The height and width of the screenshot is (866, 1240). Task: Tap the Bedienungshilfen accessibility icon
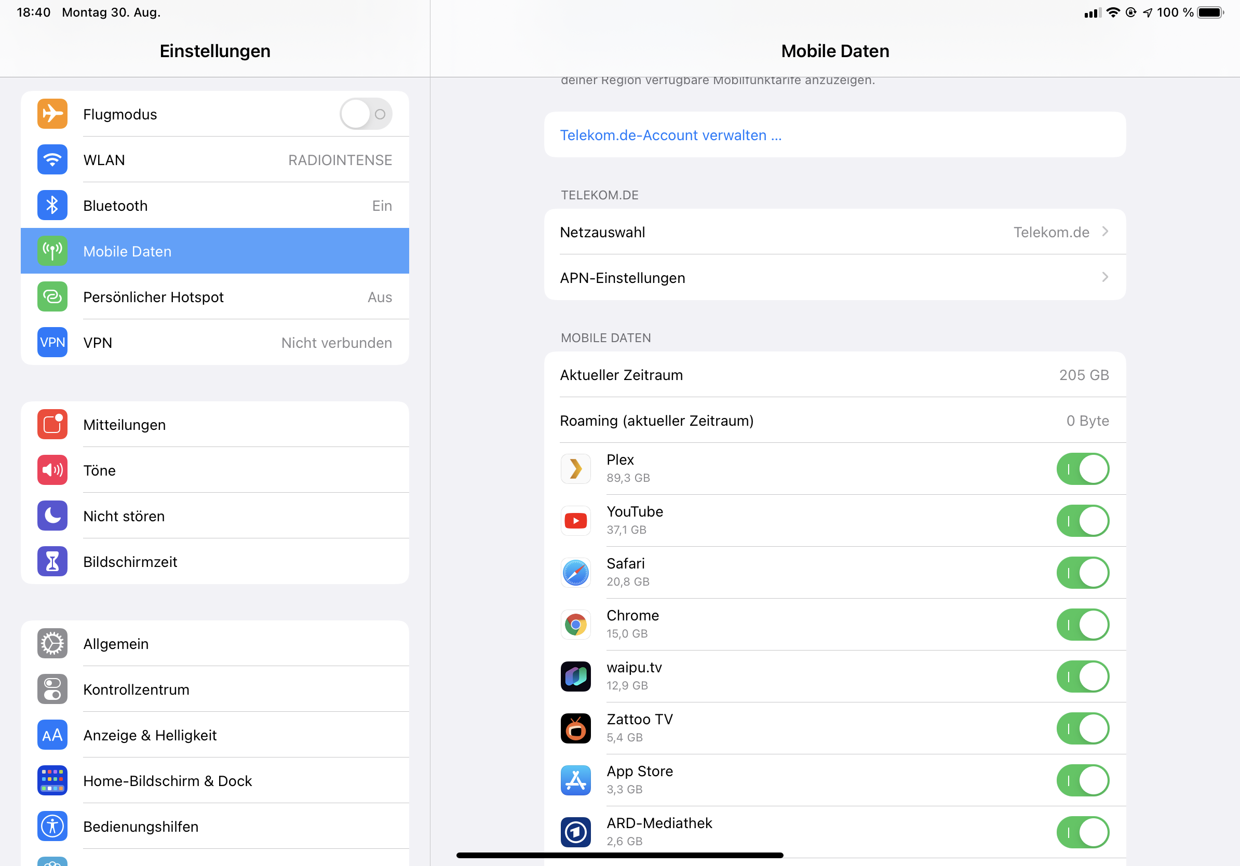52,826
